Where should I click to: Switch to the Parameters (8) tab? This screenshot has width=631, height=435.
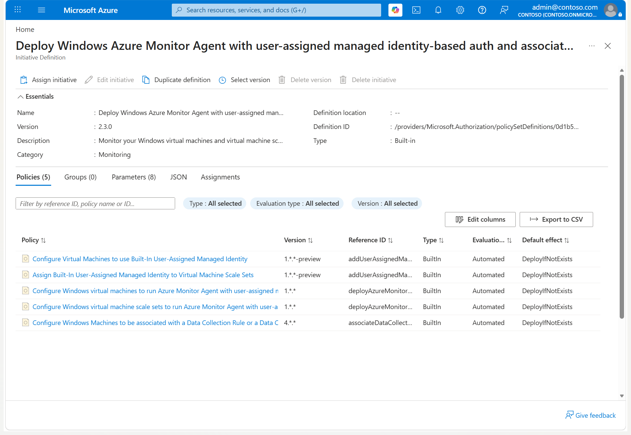(x=134, y=177)
